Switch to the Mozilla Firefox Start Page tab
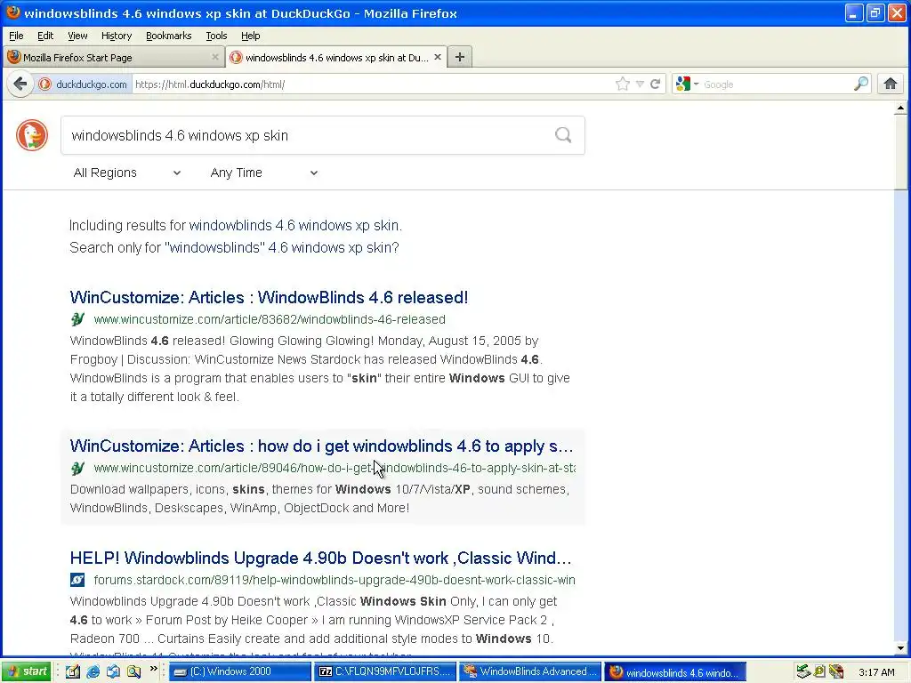This screenshot has width=911, height=683. pyautogui.click(x=113, y=57)
